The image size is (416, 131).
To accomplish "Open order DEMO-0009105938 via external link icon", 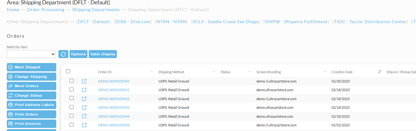I will 84,125.
